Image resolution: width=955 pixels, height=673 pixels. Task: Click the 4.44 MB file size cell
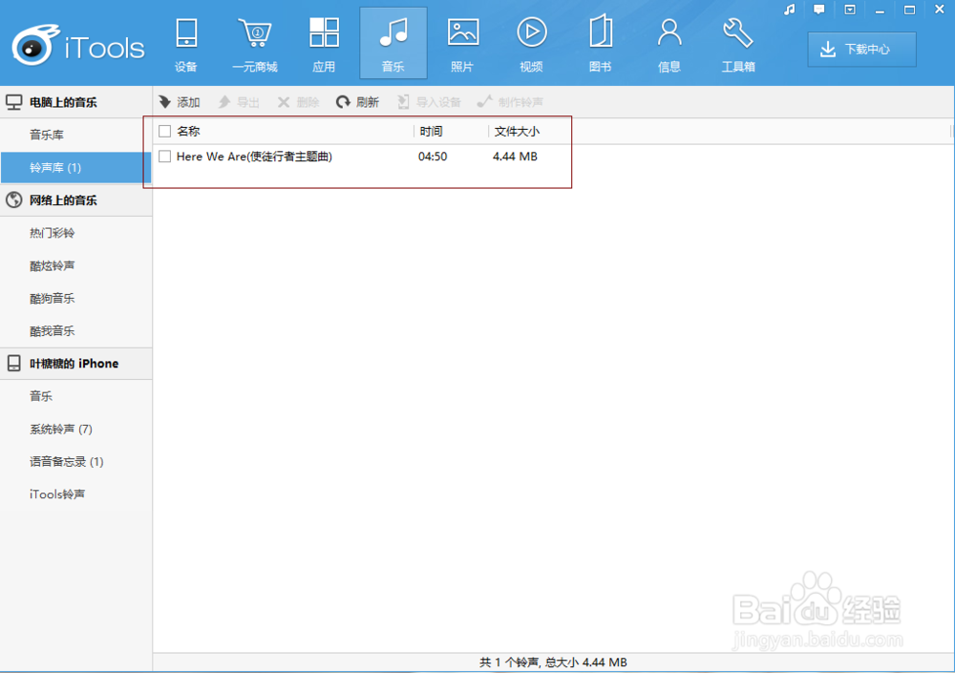point(516,157)
